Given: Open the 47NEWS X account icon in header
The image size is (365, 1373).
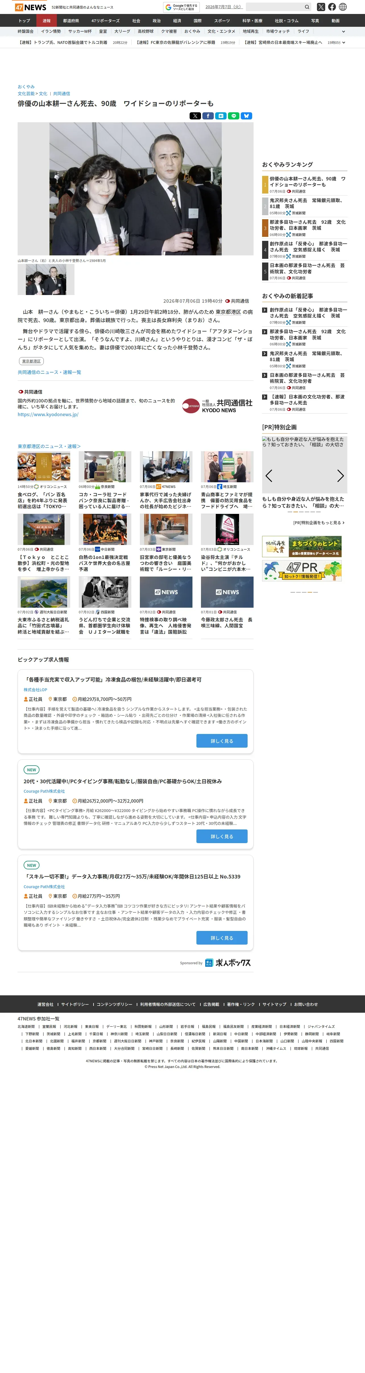Looking at the screenshot, I should click(x=321, y=7).
